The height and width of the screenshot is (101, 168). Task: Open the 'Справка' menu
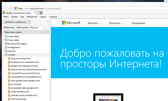pos(53,17)
